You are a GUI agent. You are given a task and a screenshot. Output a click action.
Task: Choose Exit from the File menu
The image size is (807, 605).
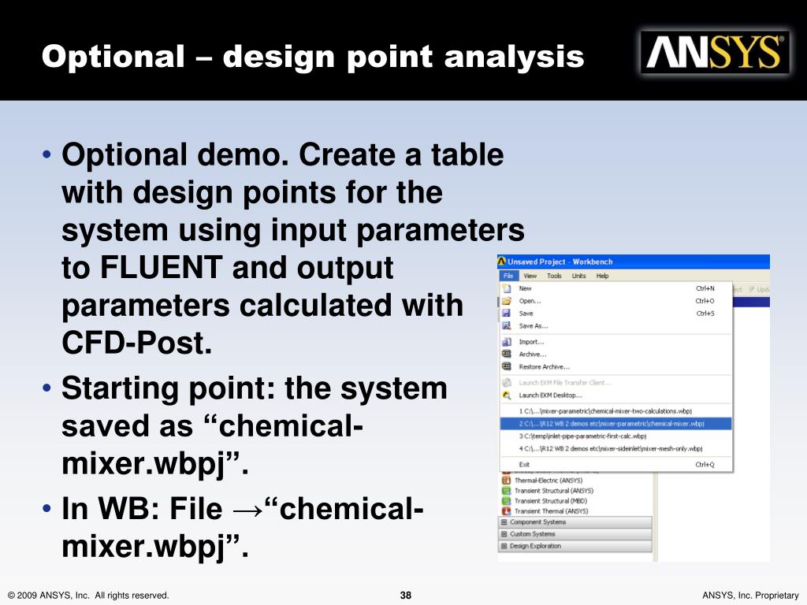[616, 465]
